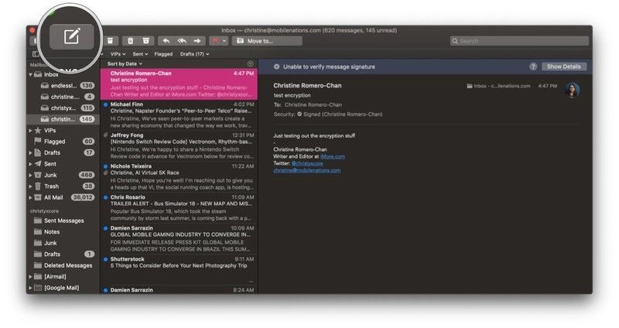
Task: Select the christyx… inbox with 115 unread
Action: (x=63, y=108)
